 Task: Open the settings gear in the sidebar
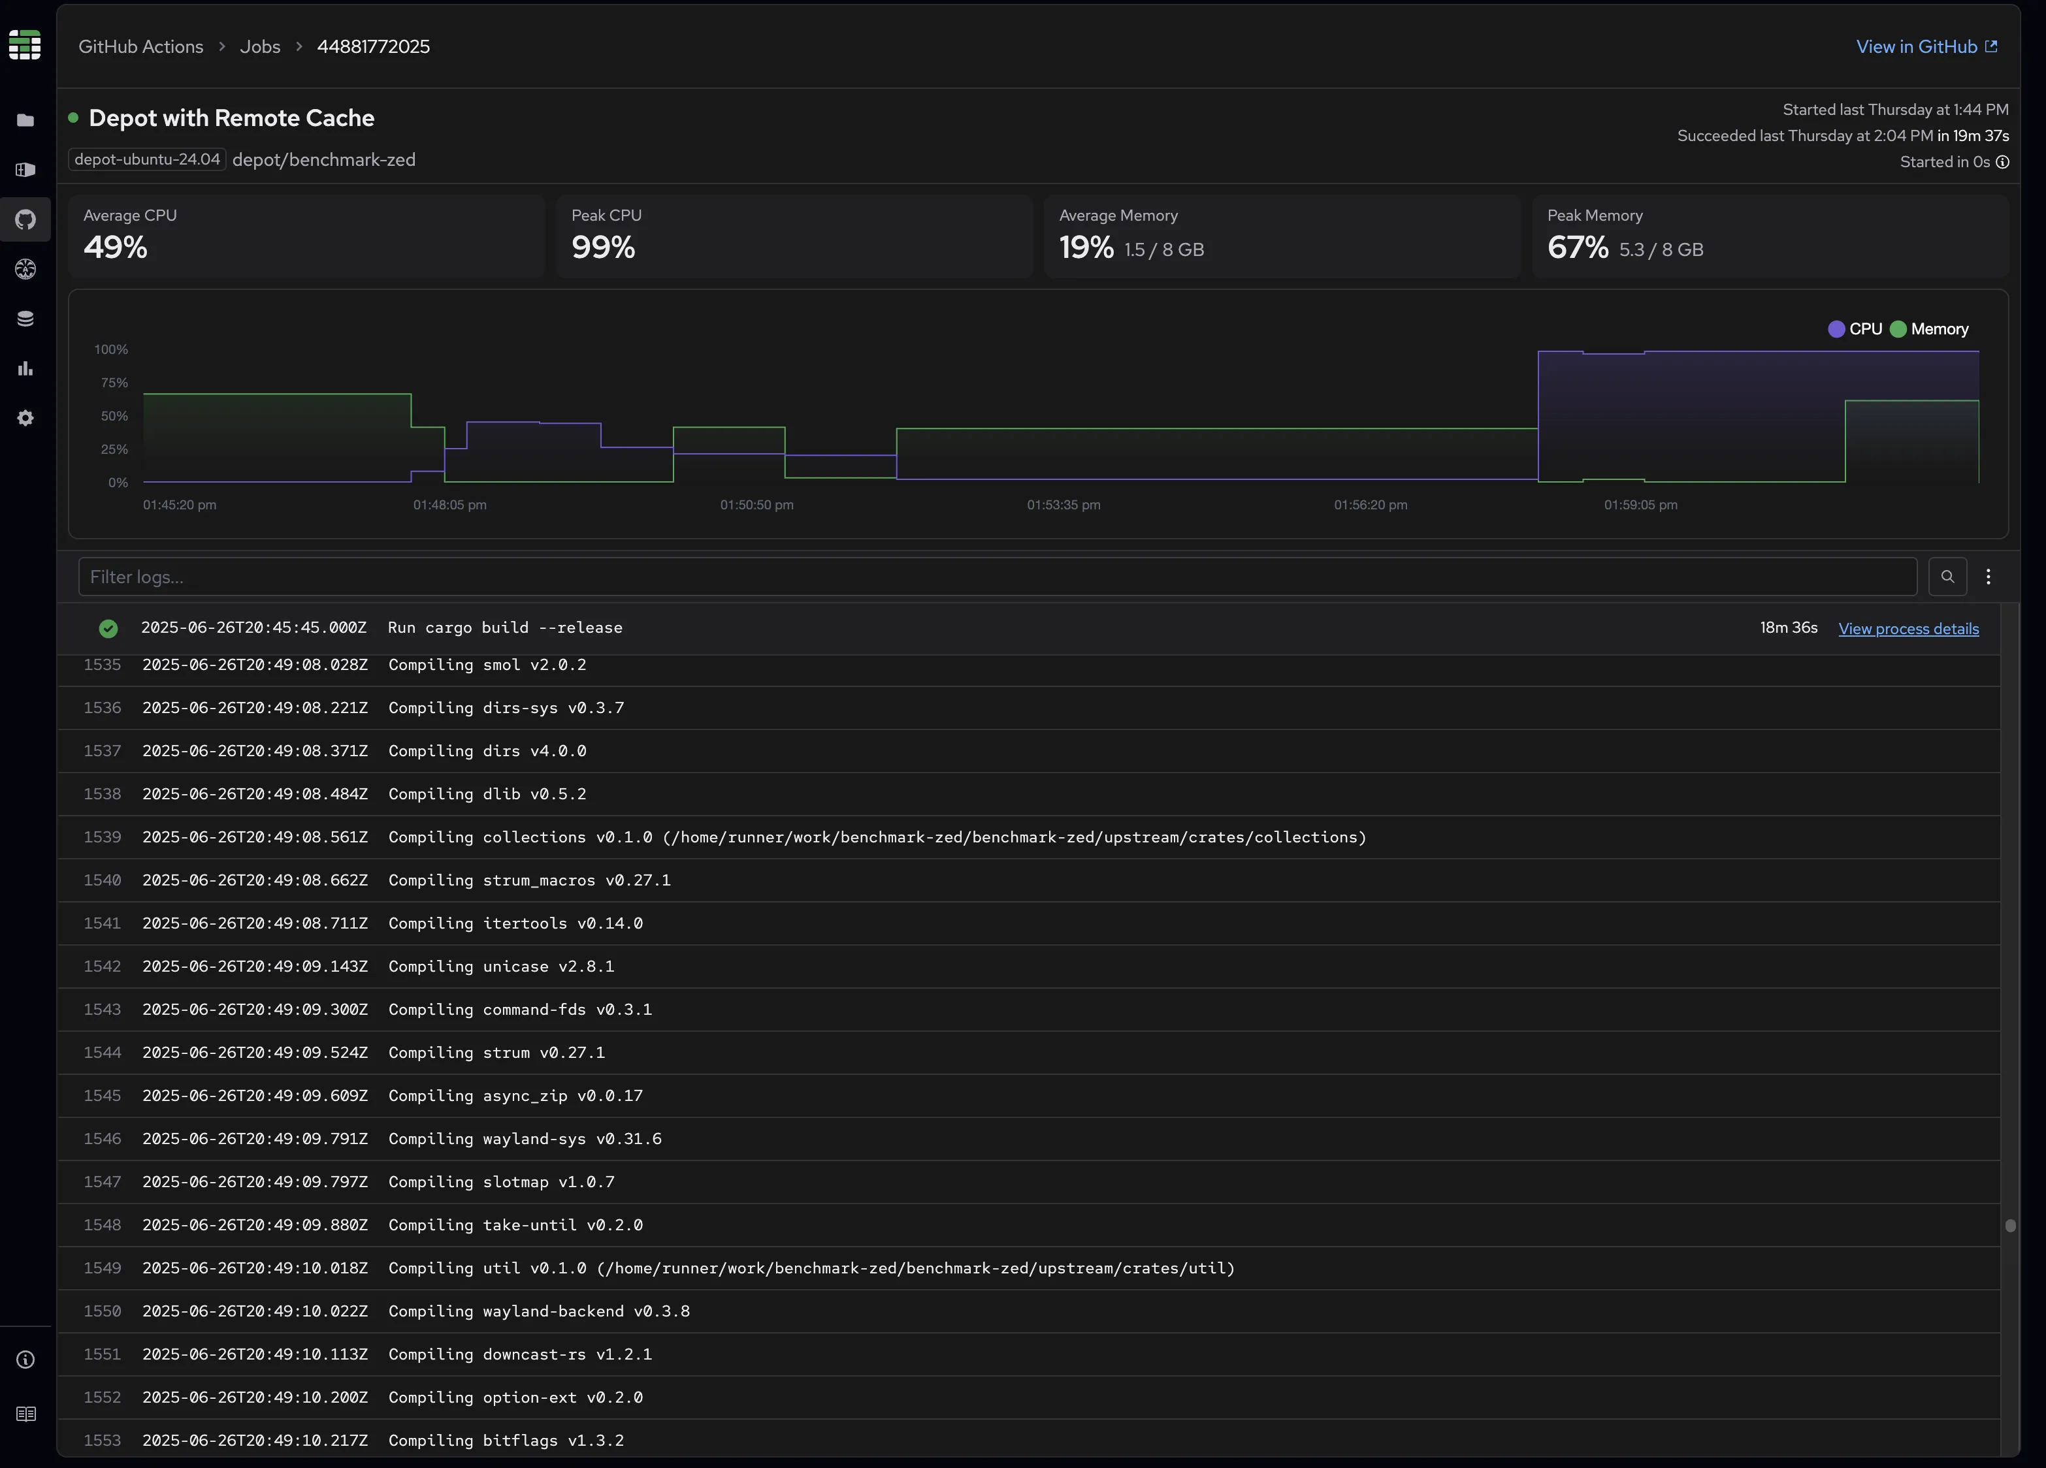(x=25, y=417)
